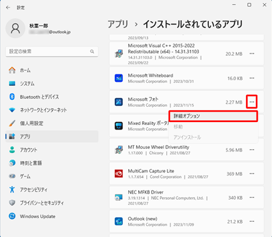Choose 移動 from the menu

pyautogui.click(x=213, y=127)
